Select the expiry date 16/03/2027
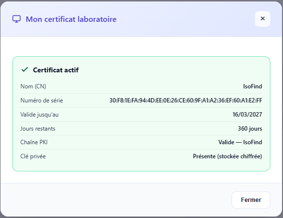Screen dimensions: 283x218 tap(247, 115)
